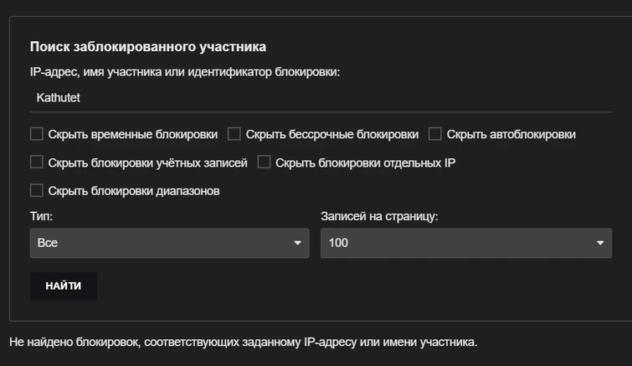Click the 'Скрыть временные блокировки' label text

(132, 134)
